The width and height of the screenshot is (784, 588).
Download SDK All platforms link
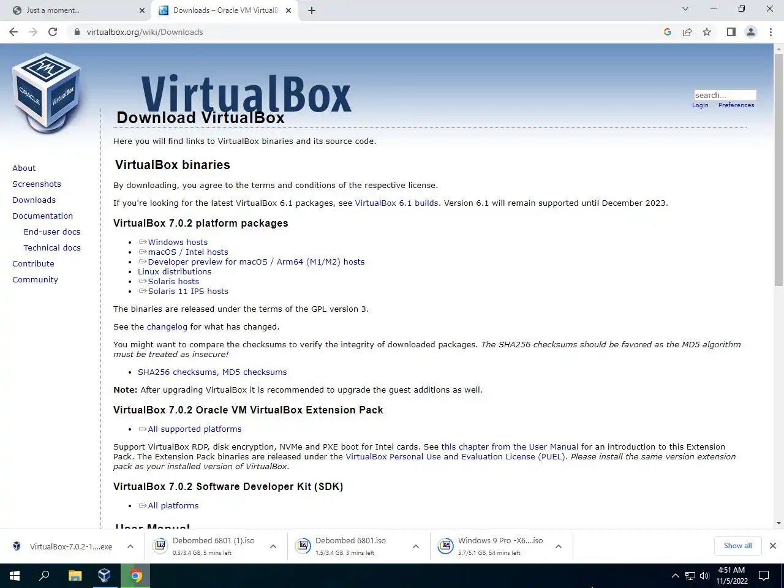173,505
